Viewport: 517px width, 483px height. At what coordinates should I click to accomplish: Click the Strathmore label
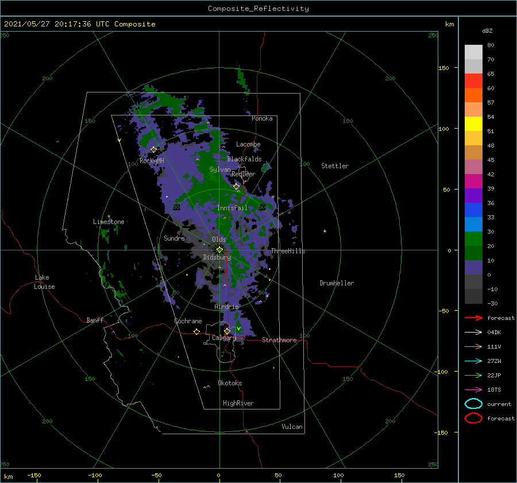pyautogui.click(x=279, y=340)
